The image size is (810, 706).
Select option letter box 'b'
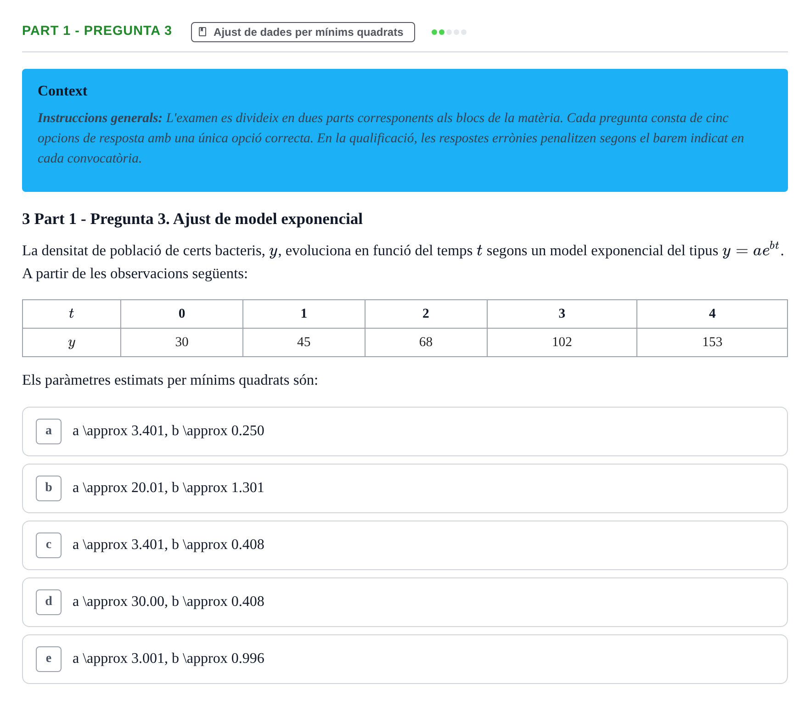click(x=49, y=488)
